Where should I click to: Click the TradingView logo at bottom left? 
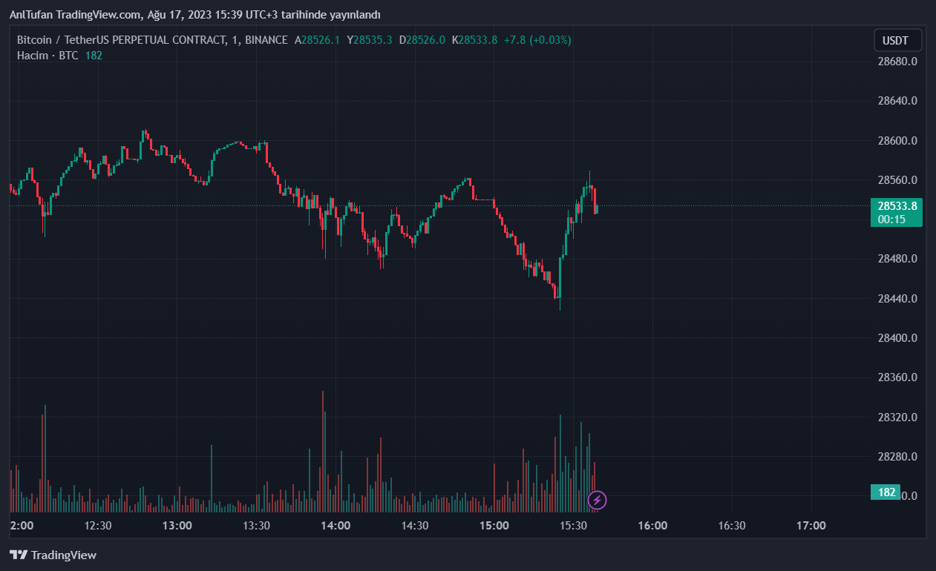click(x=53, y=555)
